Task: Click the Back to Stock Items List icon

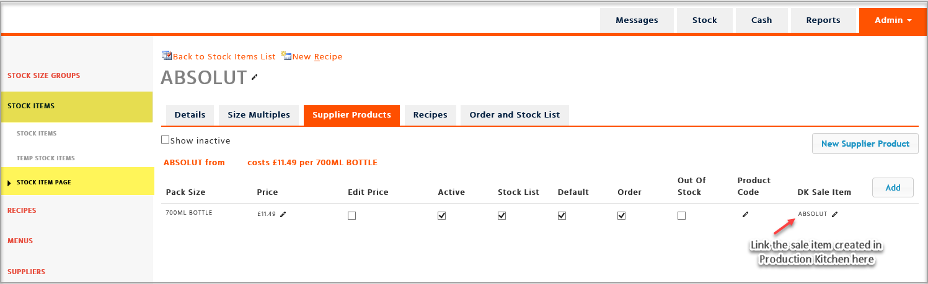Action: 166,56
